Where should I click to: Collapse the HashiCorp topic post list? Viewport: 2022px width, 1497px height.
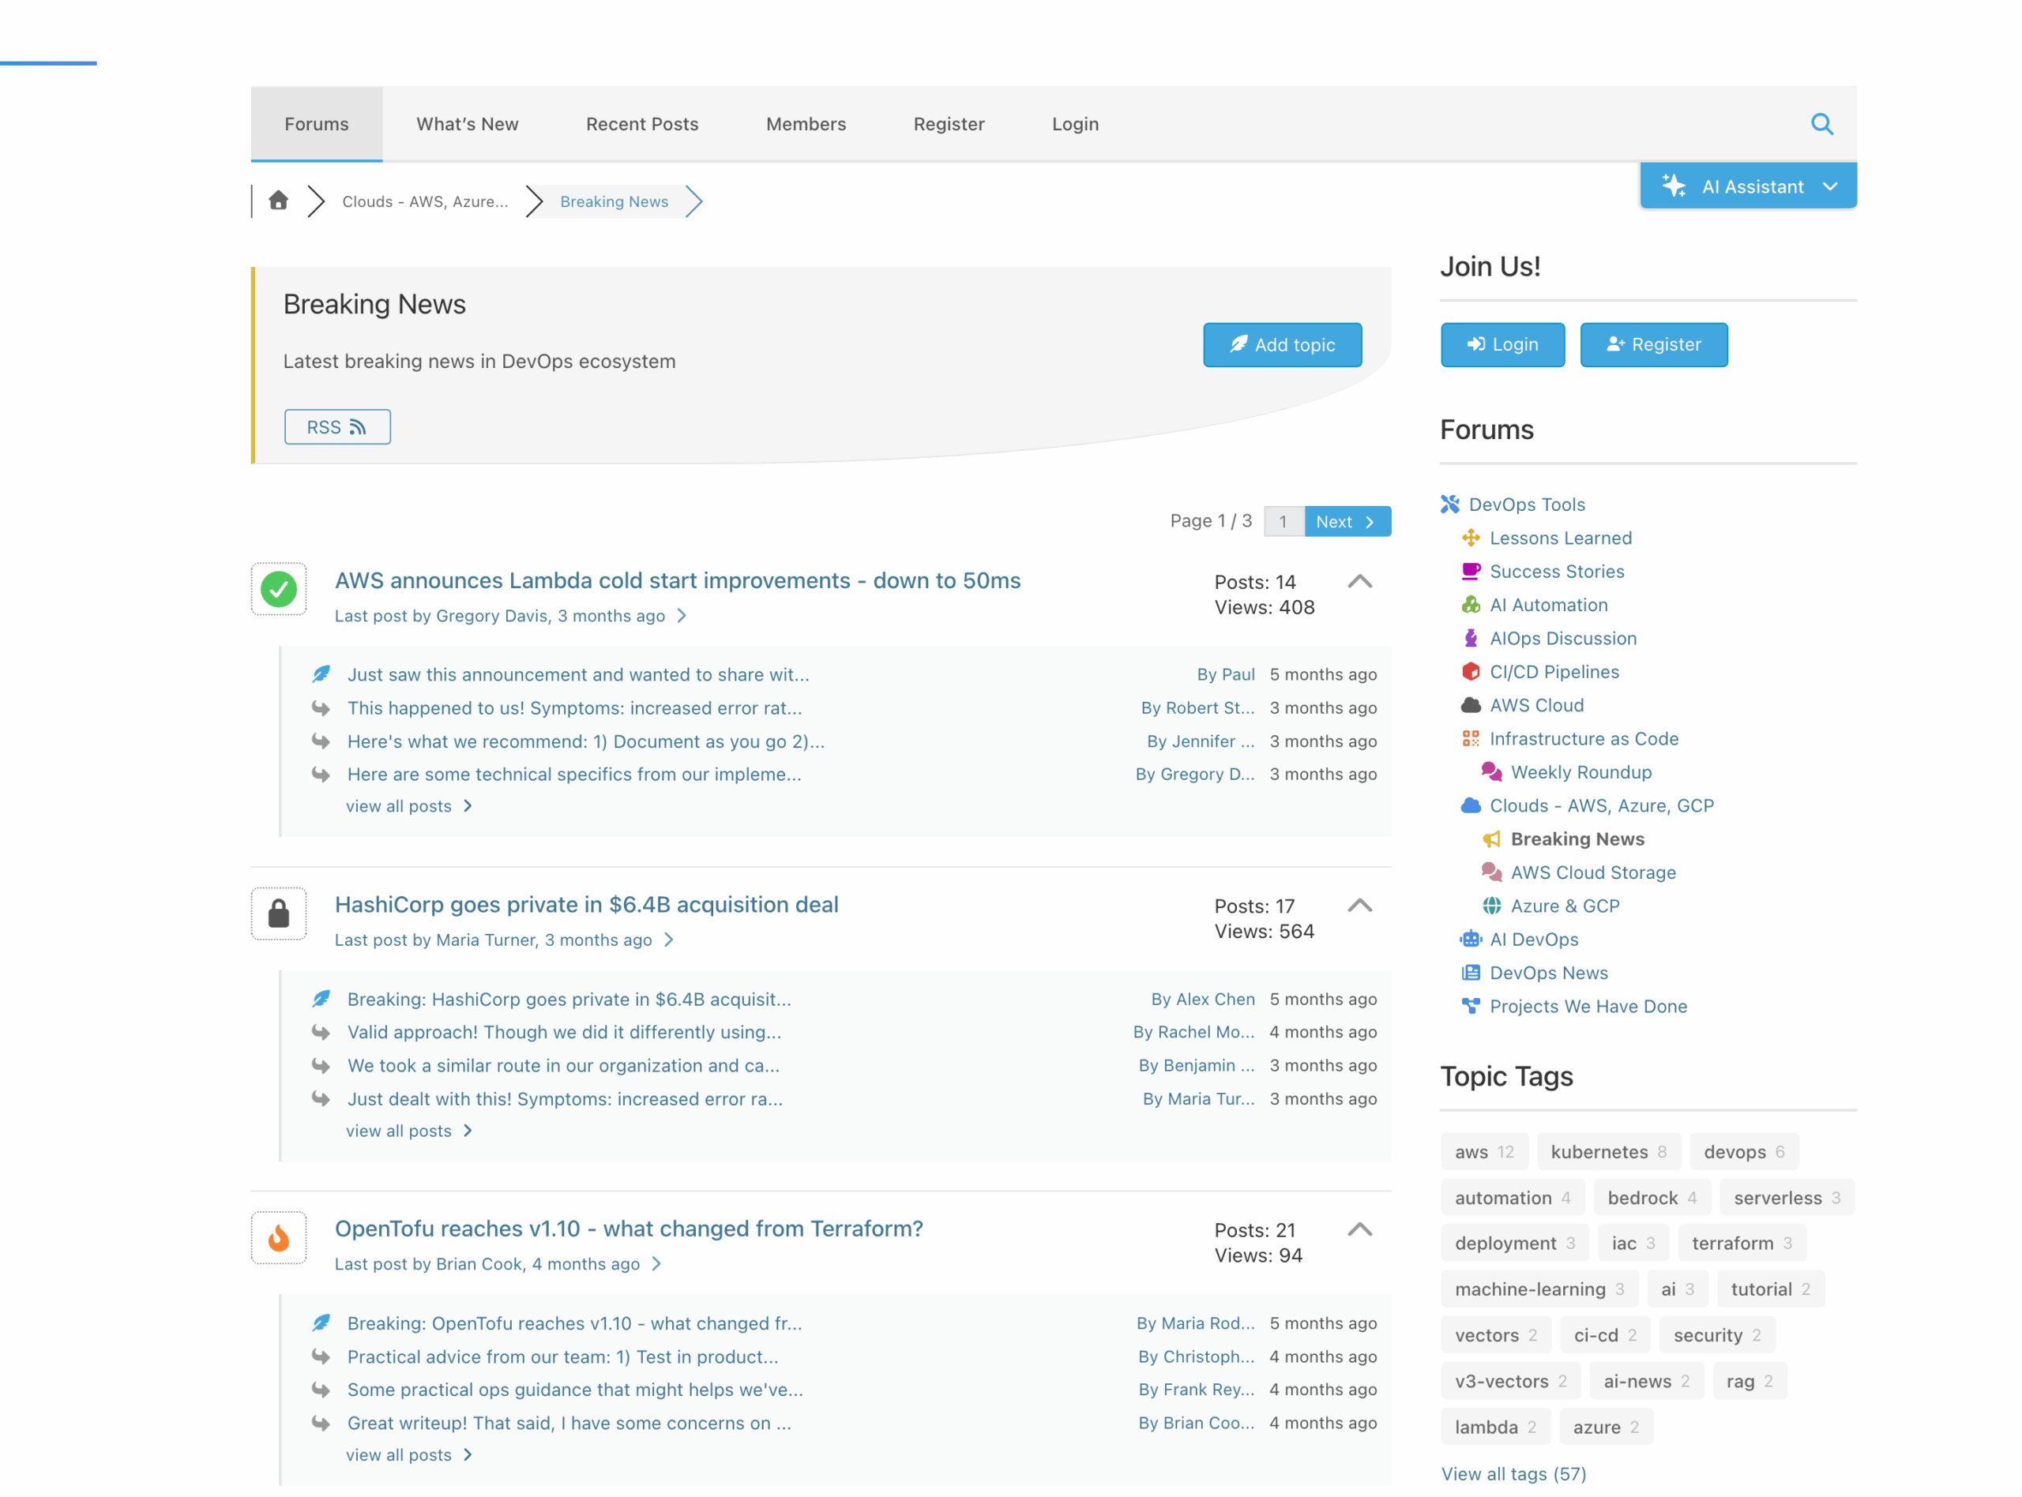[x=1359, y=906]
